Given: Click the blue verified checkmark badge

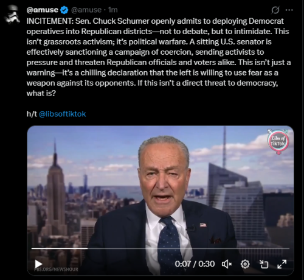Looking at the screenshot, I should (x=64, y=10).
